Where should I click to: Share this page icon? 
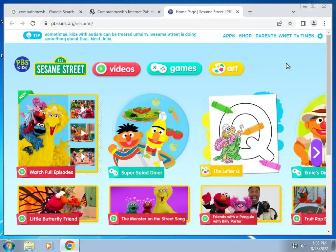point(280,23)
